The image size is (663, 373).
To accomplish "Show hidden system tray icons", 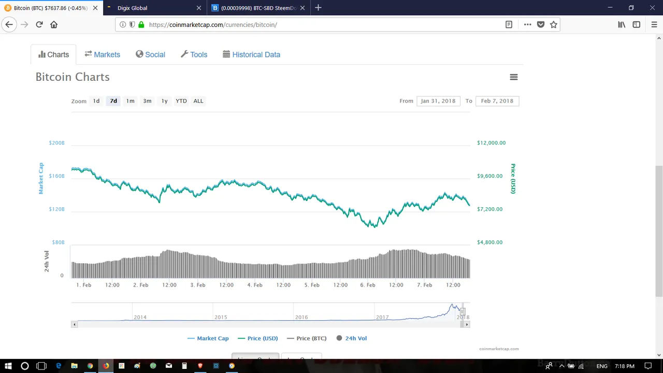I will tap(561, 366).
